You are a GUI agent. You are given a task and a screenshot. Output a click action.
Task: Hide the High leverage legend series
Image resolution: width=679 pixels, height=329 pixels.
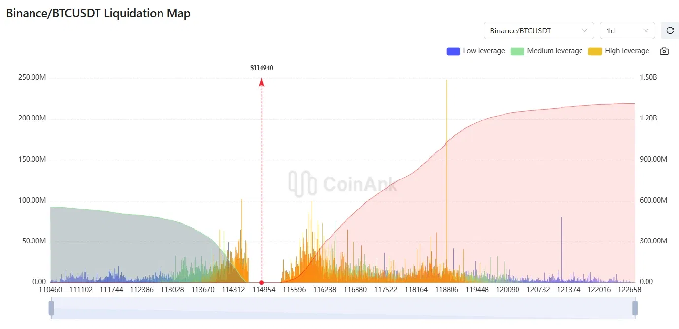coord(619,51)
